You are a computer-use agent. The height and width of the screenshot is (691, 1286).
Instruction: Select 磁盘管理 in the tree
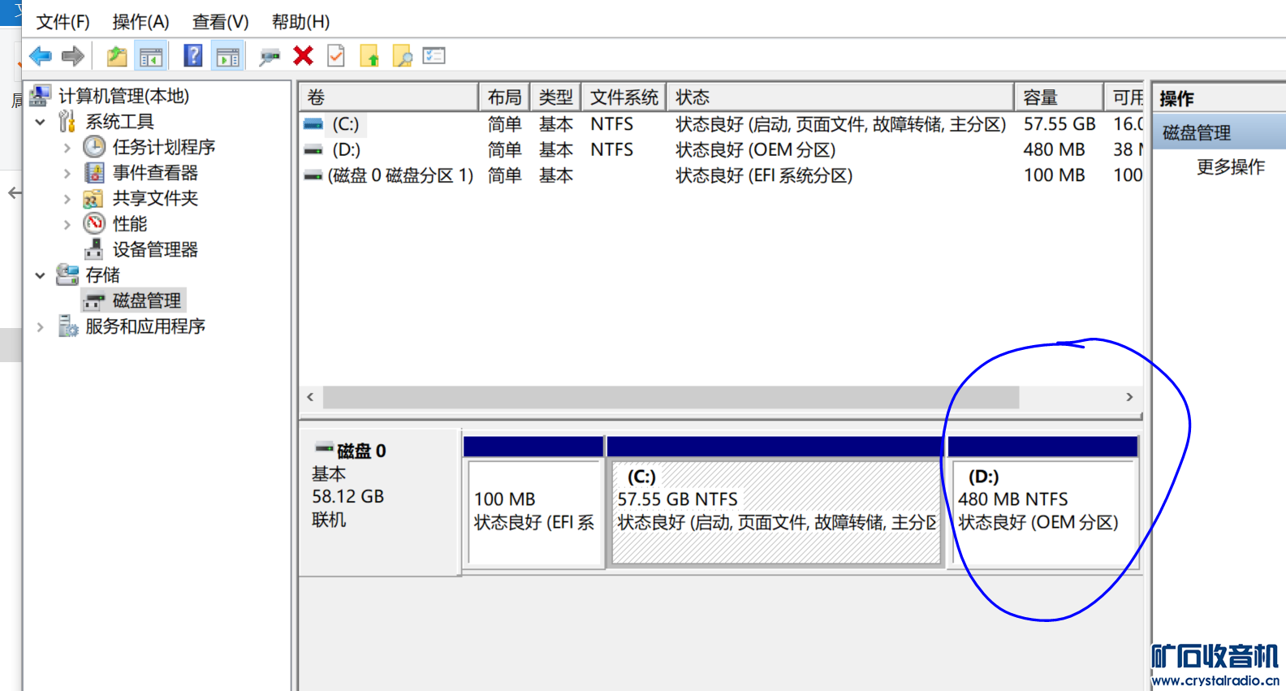(146, 300)
